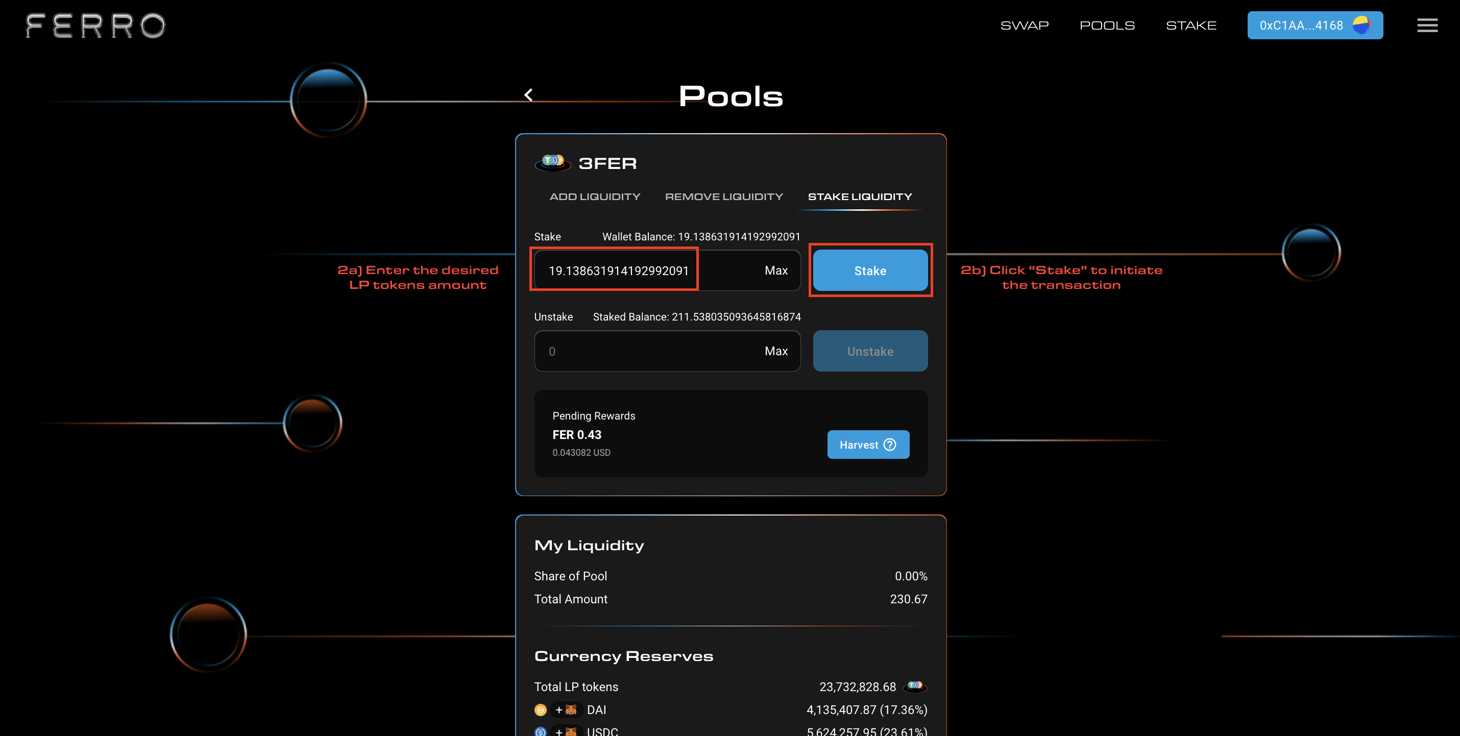
Task: Switch to the ADD LIQUIDITY tab
Action: (x=595, y=197)
